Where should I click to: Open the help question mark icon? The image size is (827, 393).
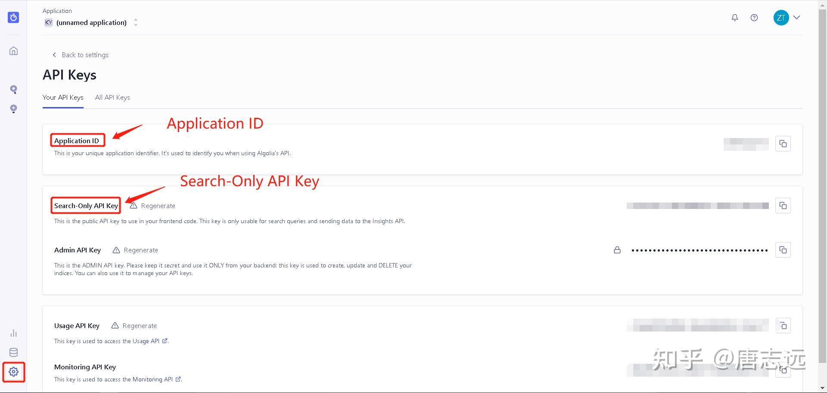click(x=754, y=18)
